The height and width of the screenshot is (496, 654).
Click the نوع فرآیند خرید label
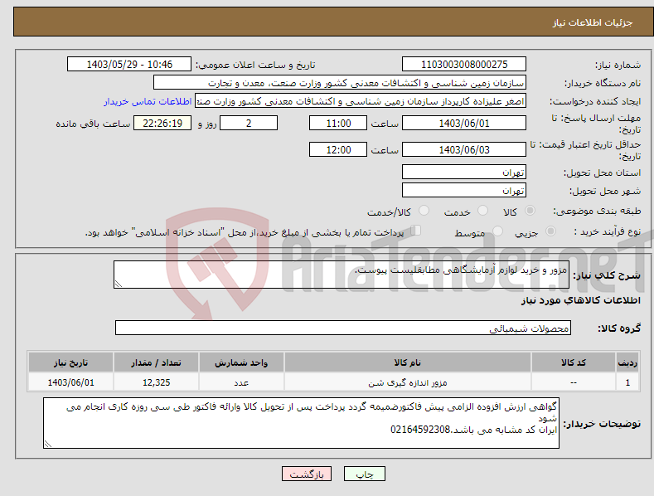coord(607,231)
